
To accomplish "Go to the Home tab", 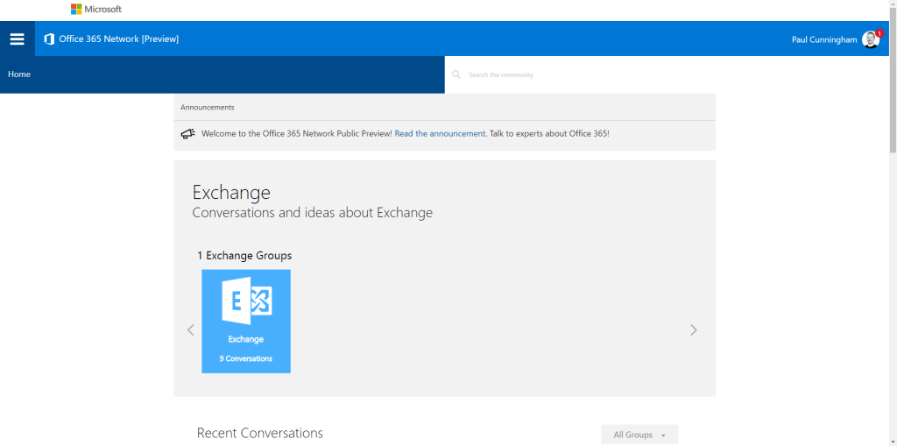I will [19, 74].
